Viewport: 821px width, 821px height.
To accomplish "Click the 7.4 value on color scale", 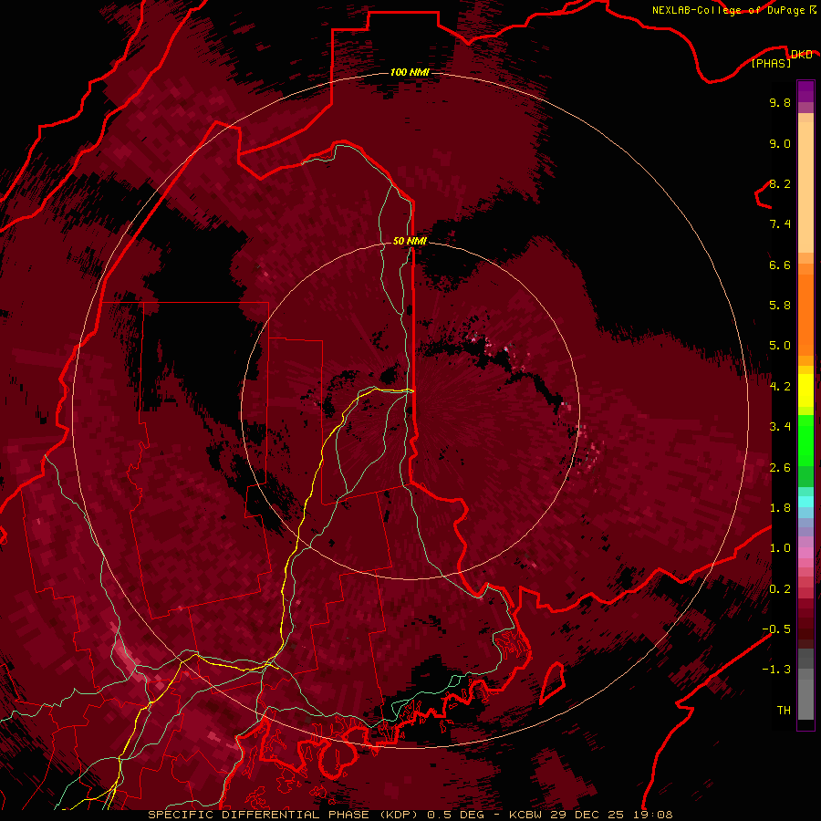I will click(x=780, y=224).
